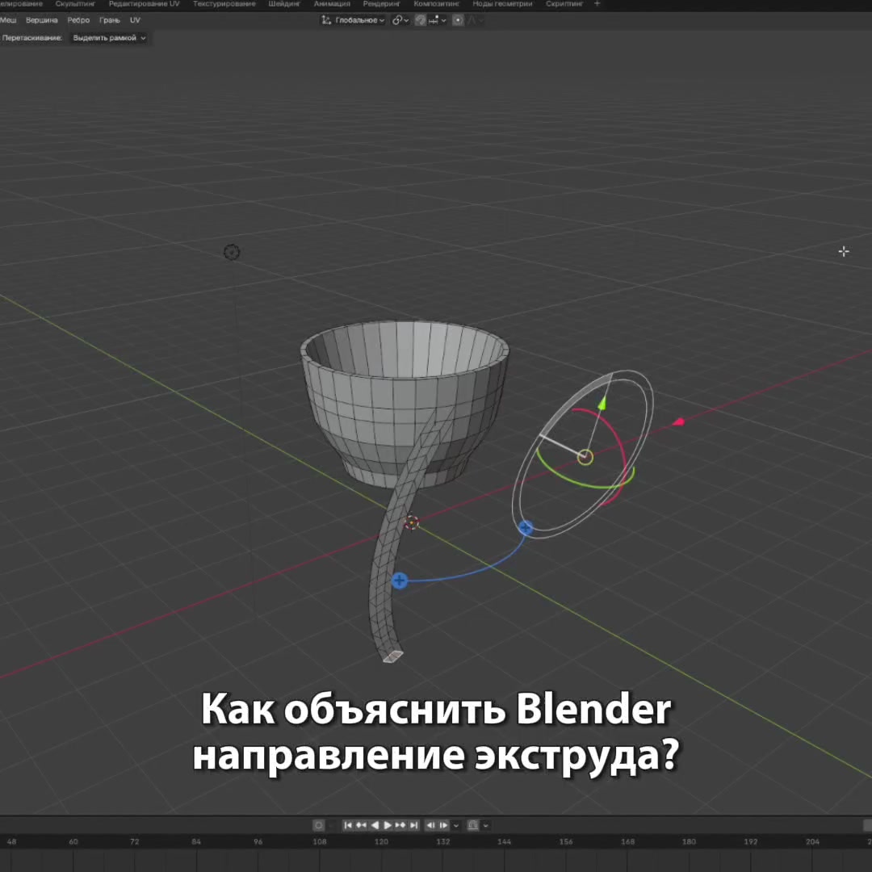
Task: Click the green arrow of the spin gizmo
Action: (602, 404)
